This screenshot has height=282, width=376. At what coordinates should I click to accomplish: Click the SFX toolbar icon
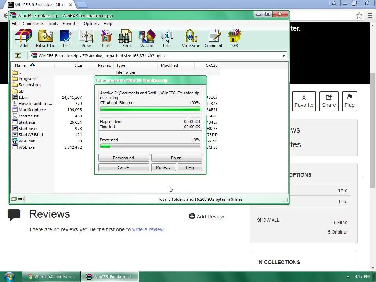[235, 38]
